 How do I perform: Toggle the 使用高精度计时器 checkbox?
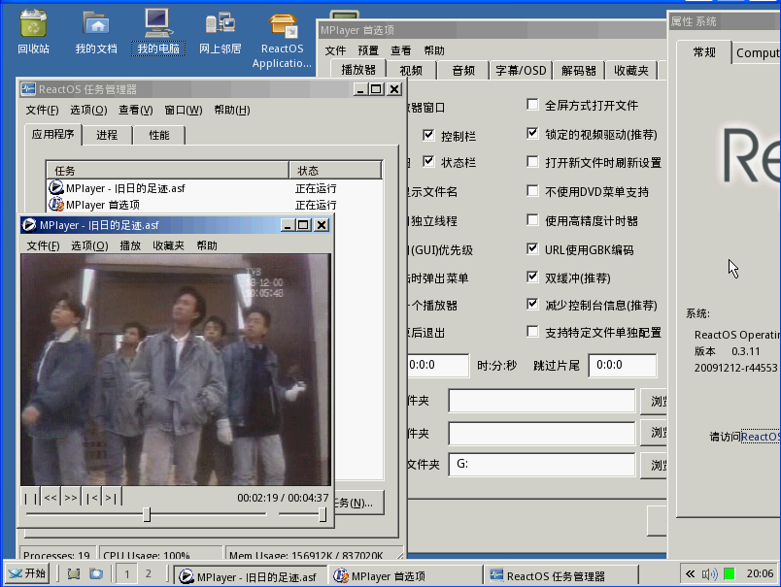click(532, 219)
